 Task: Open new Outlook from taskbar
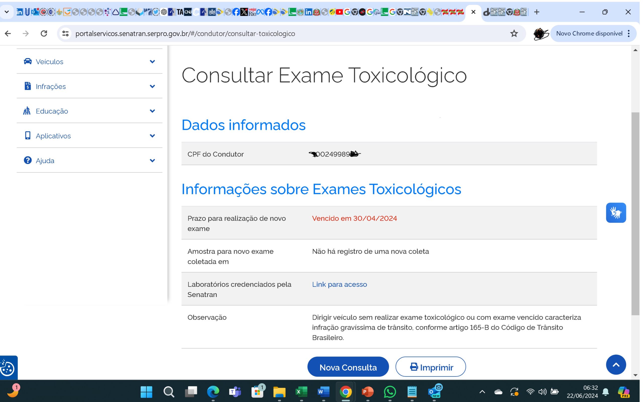[435, 391]
